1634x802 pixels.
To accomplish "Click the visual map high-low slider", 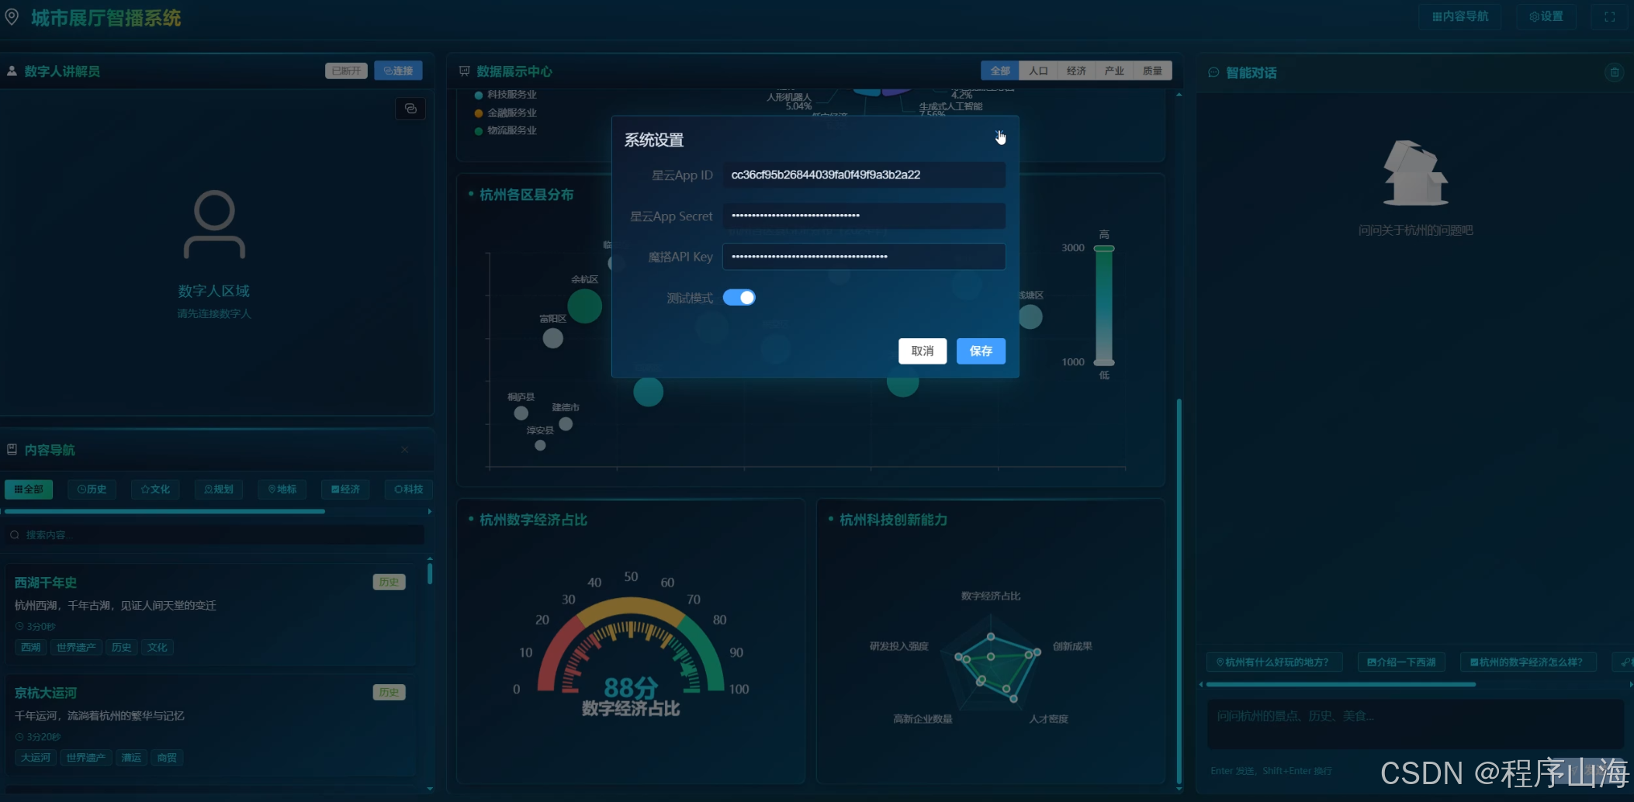I will [x=1104, y=306].
